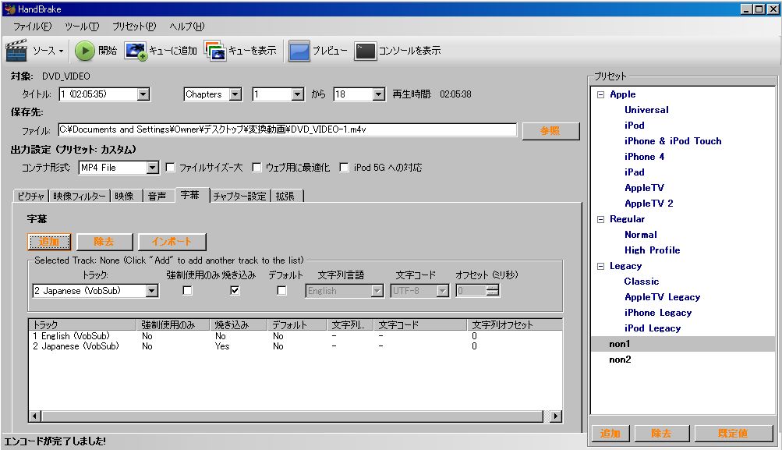Click the インポート button

click(x=172, y=242)
